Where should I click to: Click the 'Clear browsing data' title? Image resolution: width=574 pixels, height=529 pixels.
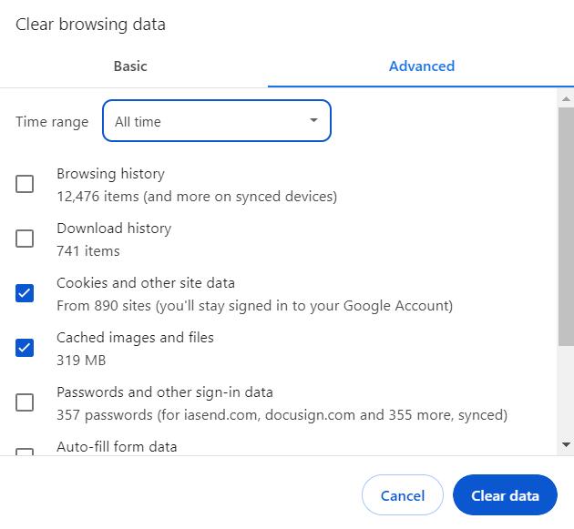pos(90,25)
